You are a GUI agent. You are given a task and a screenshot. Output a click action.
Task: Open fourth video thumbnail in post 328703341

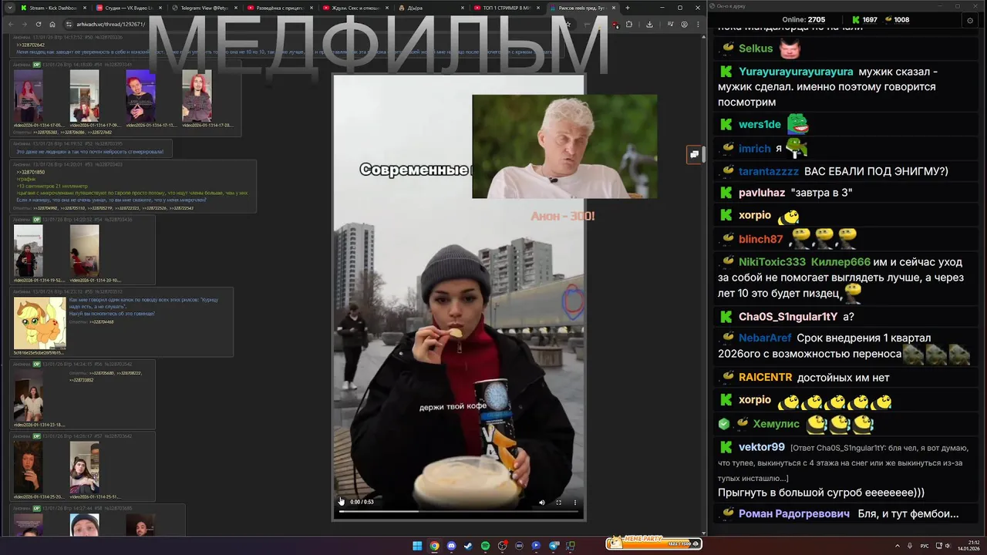pyautogui.click(x=197, y=96)
